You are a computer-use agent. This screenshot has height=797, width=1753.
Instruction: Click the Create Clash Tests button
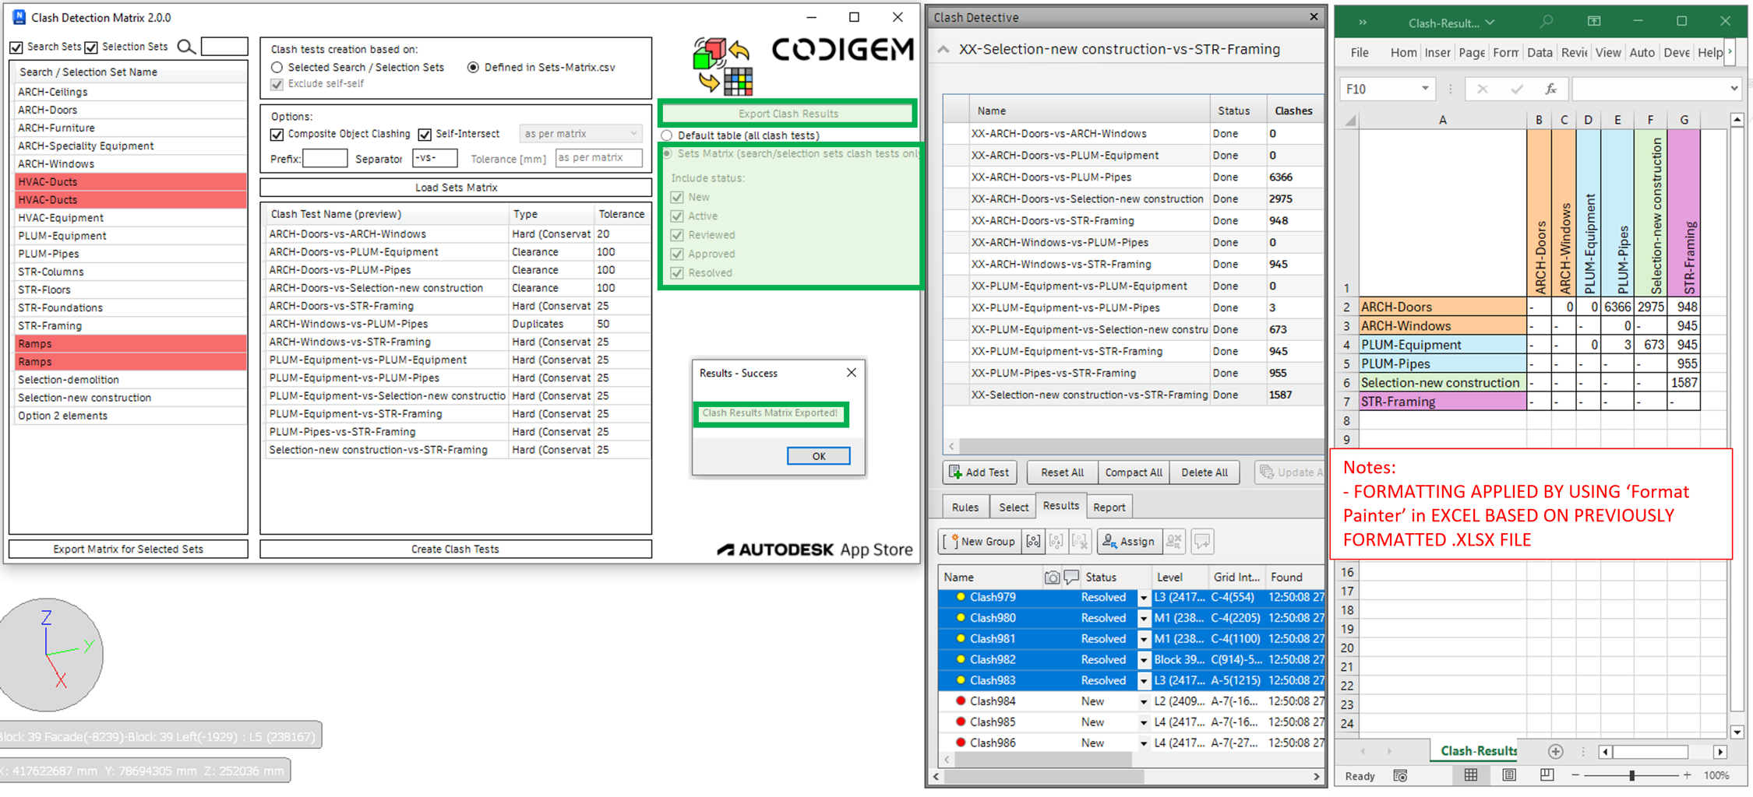point(456,549)
